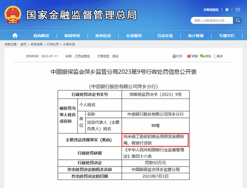Click the header cell 行政处罚决定

click(90, 163)
